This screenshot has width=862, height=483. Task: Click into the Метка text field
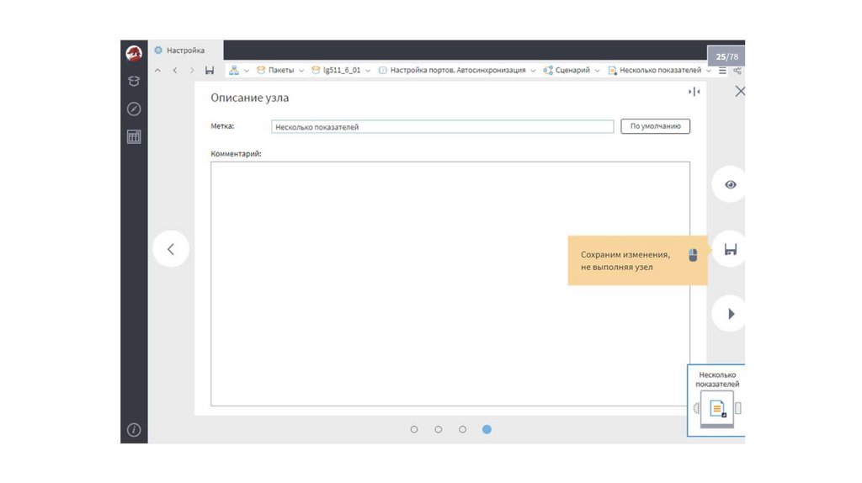[442, 127]
